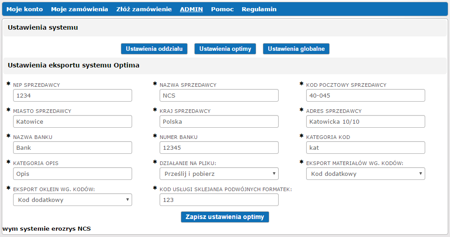Go to Moje zamówienia page
450x237 pixels.
(79, 9)
